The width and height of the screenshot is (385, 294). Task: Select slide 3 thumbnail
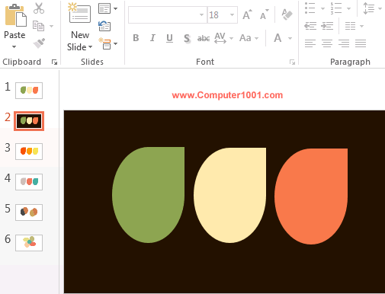pyautogui.click(x=29, y=152)
